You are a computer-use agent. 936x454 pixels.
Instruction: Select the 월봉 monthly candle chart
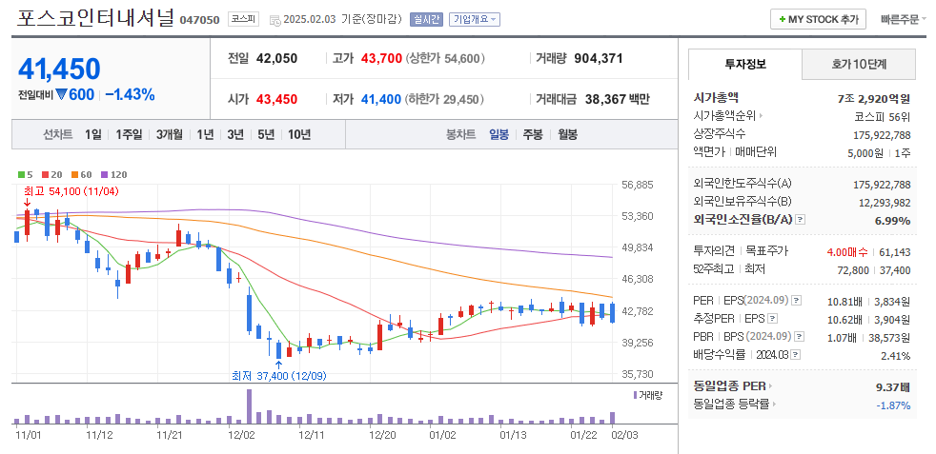click(x=568, y=134)
